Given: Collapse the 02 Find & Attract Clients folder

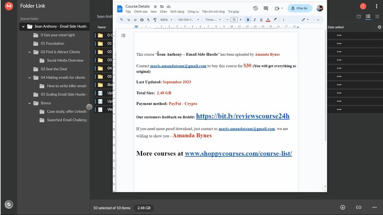Looking at the screenshot, I should 30,52.
